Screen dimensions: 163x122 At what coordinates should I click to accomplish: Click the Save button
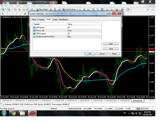pos(111,49)
